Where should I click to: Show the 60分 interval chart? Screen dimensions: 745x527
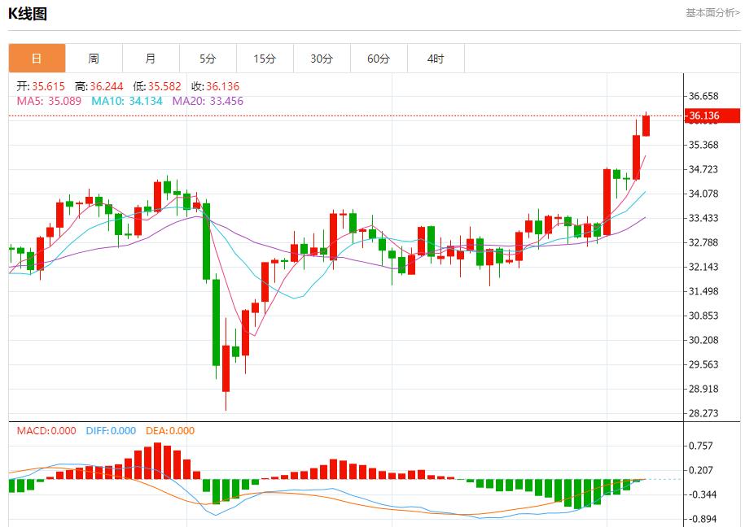[x=379, y=59]
